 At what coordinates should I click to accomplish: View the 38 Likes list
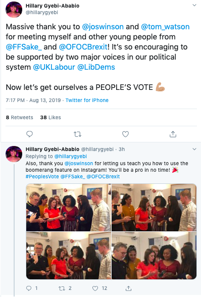[x=51, y=117]
